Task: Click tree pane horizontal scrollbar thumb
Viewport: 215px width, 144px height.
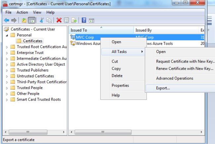Action: click(x=28, y=132)
